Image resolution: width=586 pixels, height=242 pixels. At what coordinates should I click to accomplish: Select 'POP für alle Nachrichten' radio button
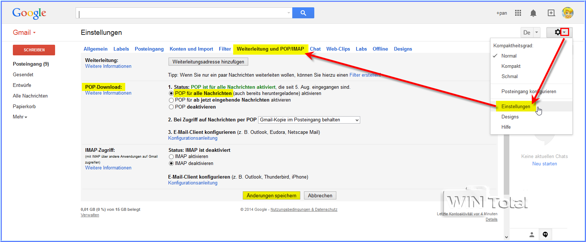click(171, 93)
